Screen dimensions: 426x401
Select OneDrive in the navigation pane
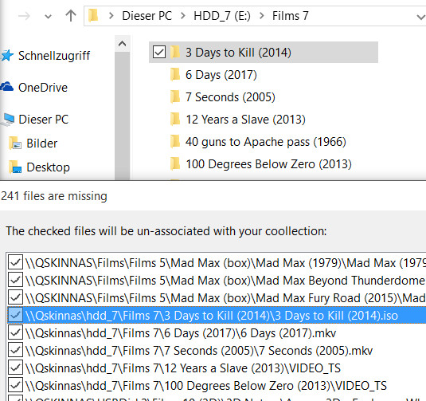tap(43, 88)
